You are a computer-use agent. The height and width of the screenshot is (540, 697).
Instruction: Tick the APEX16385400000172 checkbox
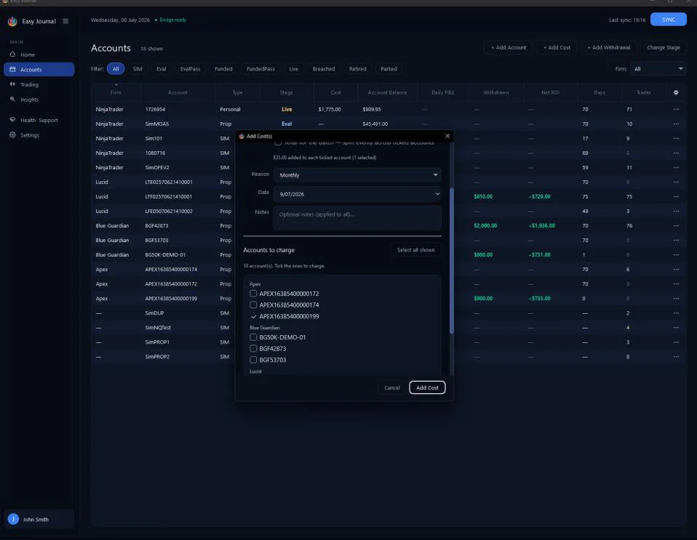pos(253,294)
